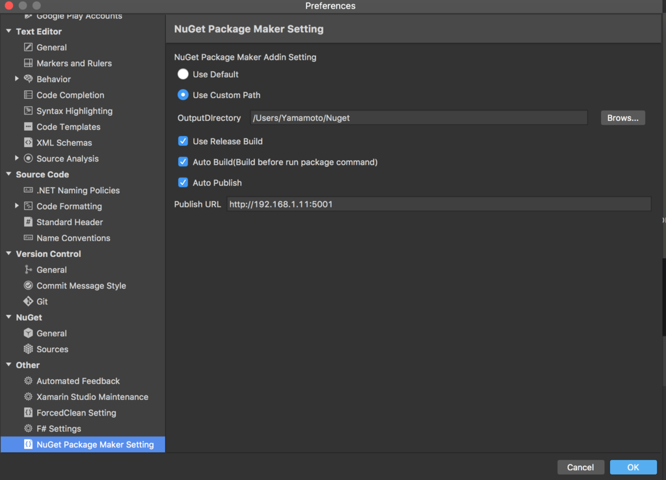
Task: Collapse the Version Control section
Action: pos(9,254)
